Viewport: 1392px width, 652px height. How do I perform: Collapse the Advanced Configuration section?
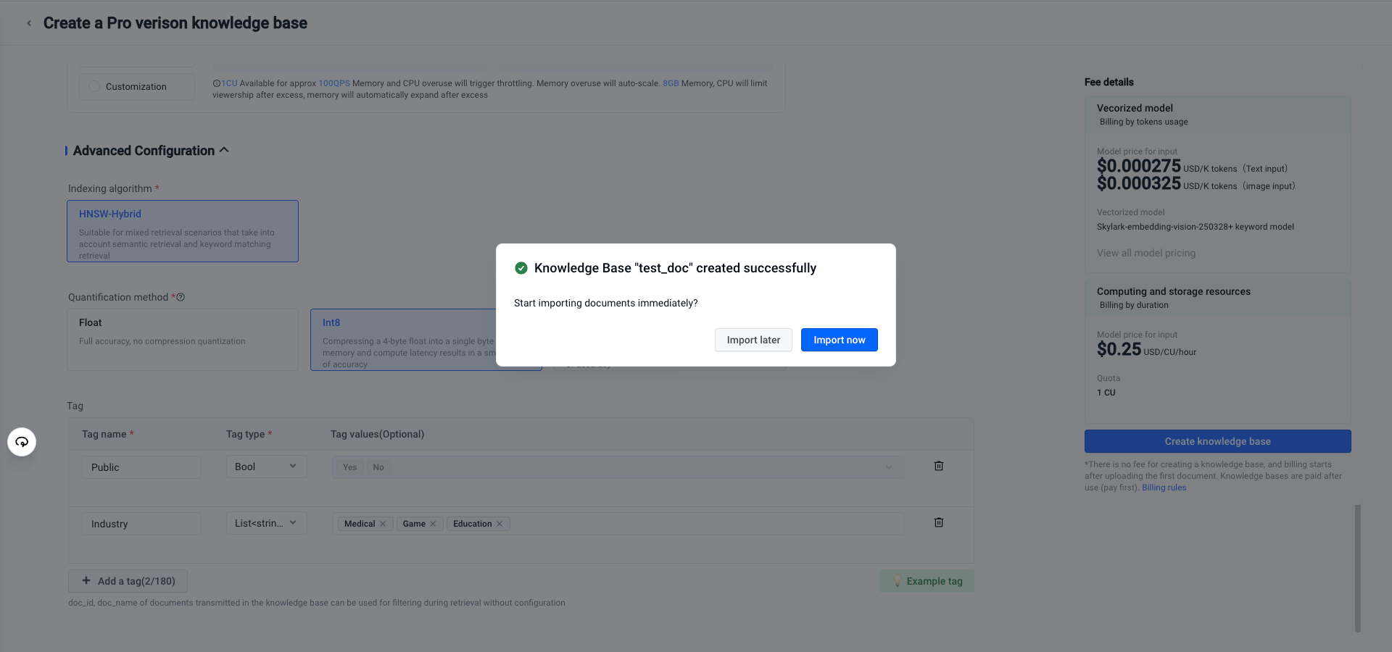click(x=224, y=150)
